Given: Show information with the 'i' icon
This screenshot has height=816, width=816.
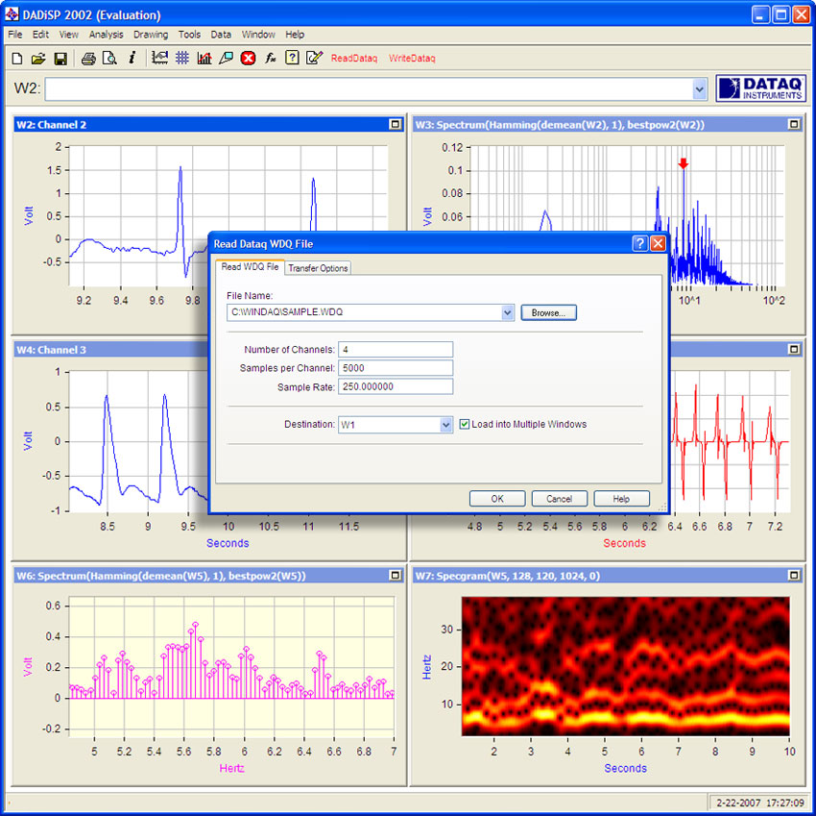Looking at the screenshot, I should pyautogui.click(x=132, y=58).
